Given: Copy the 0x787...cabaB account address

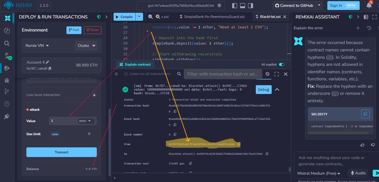Looking at the screenshot, I should pyautogui.click(x=50, y=69).
